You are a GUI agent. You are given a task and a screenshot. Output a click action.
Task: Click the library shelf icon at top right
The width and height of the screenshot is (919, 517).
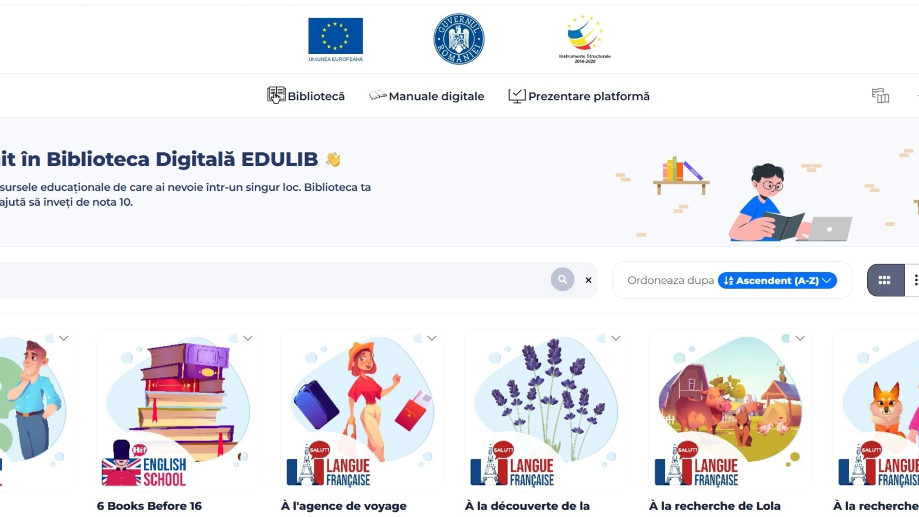(880, 95)
